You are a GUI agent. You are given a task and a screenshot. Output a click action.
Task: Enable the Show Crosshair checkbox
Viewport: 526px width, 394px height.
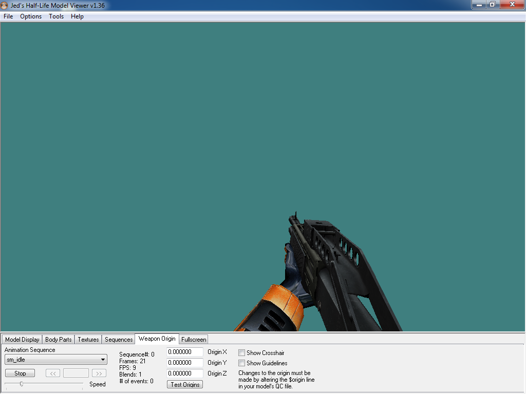(x=241, y=353)
